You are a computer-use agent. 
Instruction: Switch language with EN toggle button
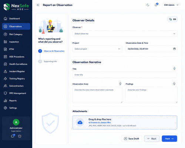[x=172, y=19]
